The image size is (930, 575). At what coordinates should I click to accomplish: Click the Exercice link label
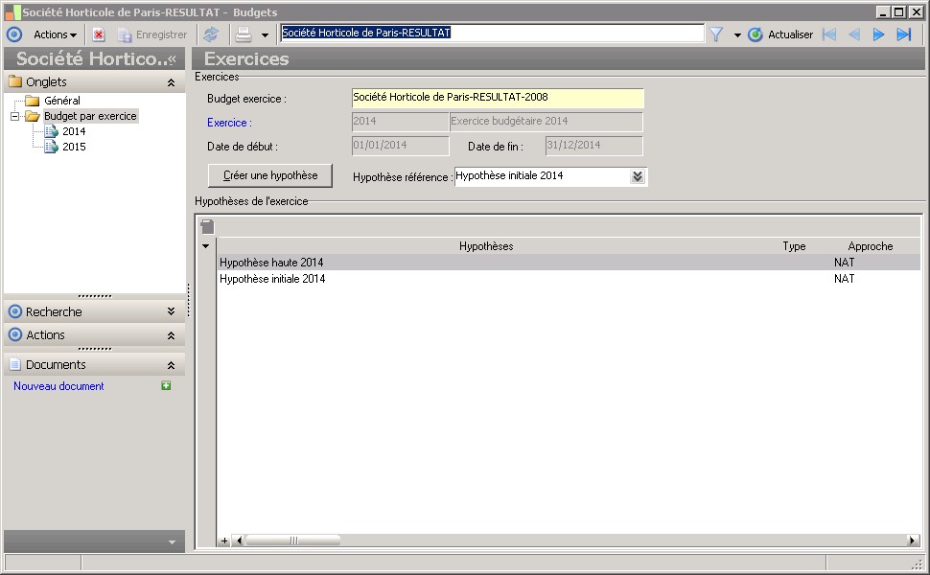(229, 123)
